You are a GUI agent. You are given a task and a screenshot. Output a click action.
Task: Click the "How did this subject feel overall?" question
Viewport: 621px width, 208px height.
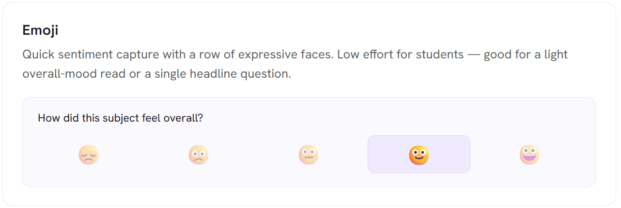tap(120, 118)
